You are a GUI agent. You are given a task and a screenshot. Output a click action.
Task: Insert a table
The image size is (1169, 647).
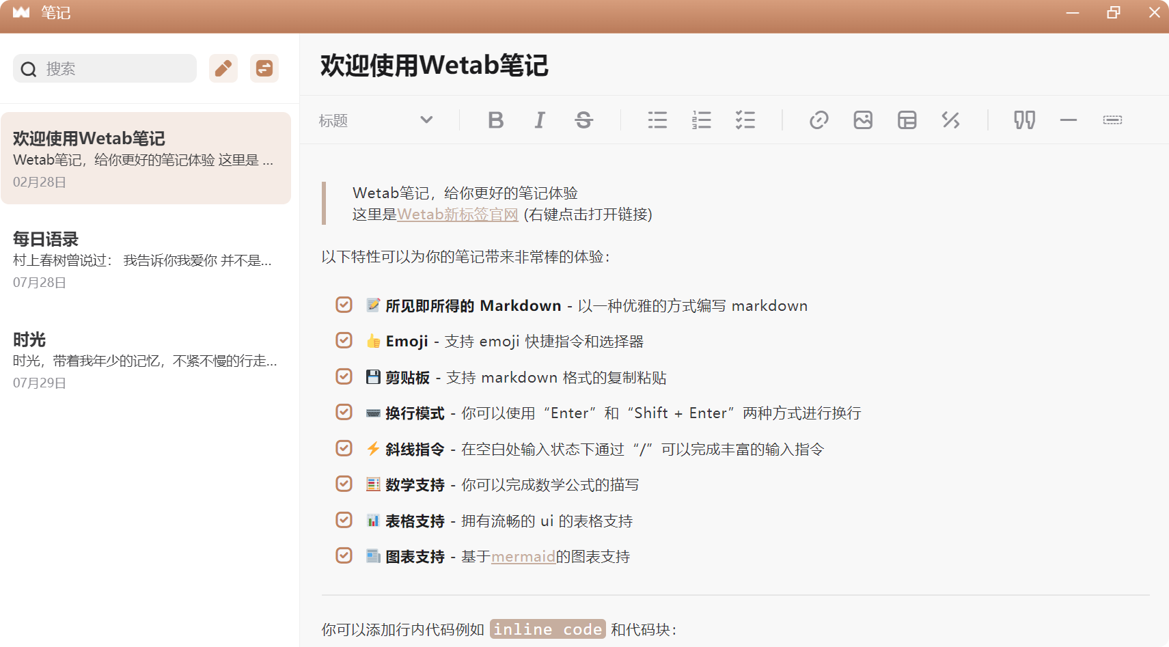pyautogui.click(x=907, y=120)
